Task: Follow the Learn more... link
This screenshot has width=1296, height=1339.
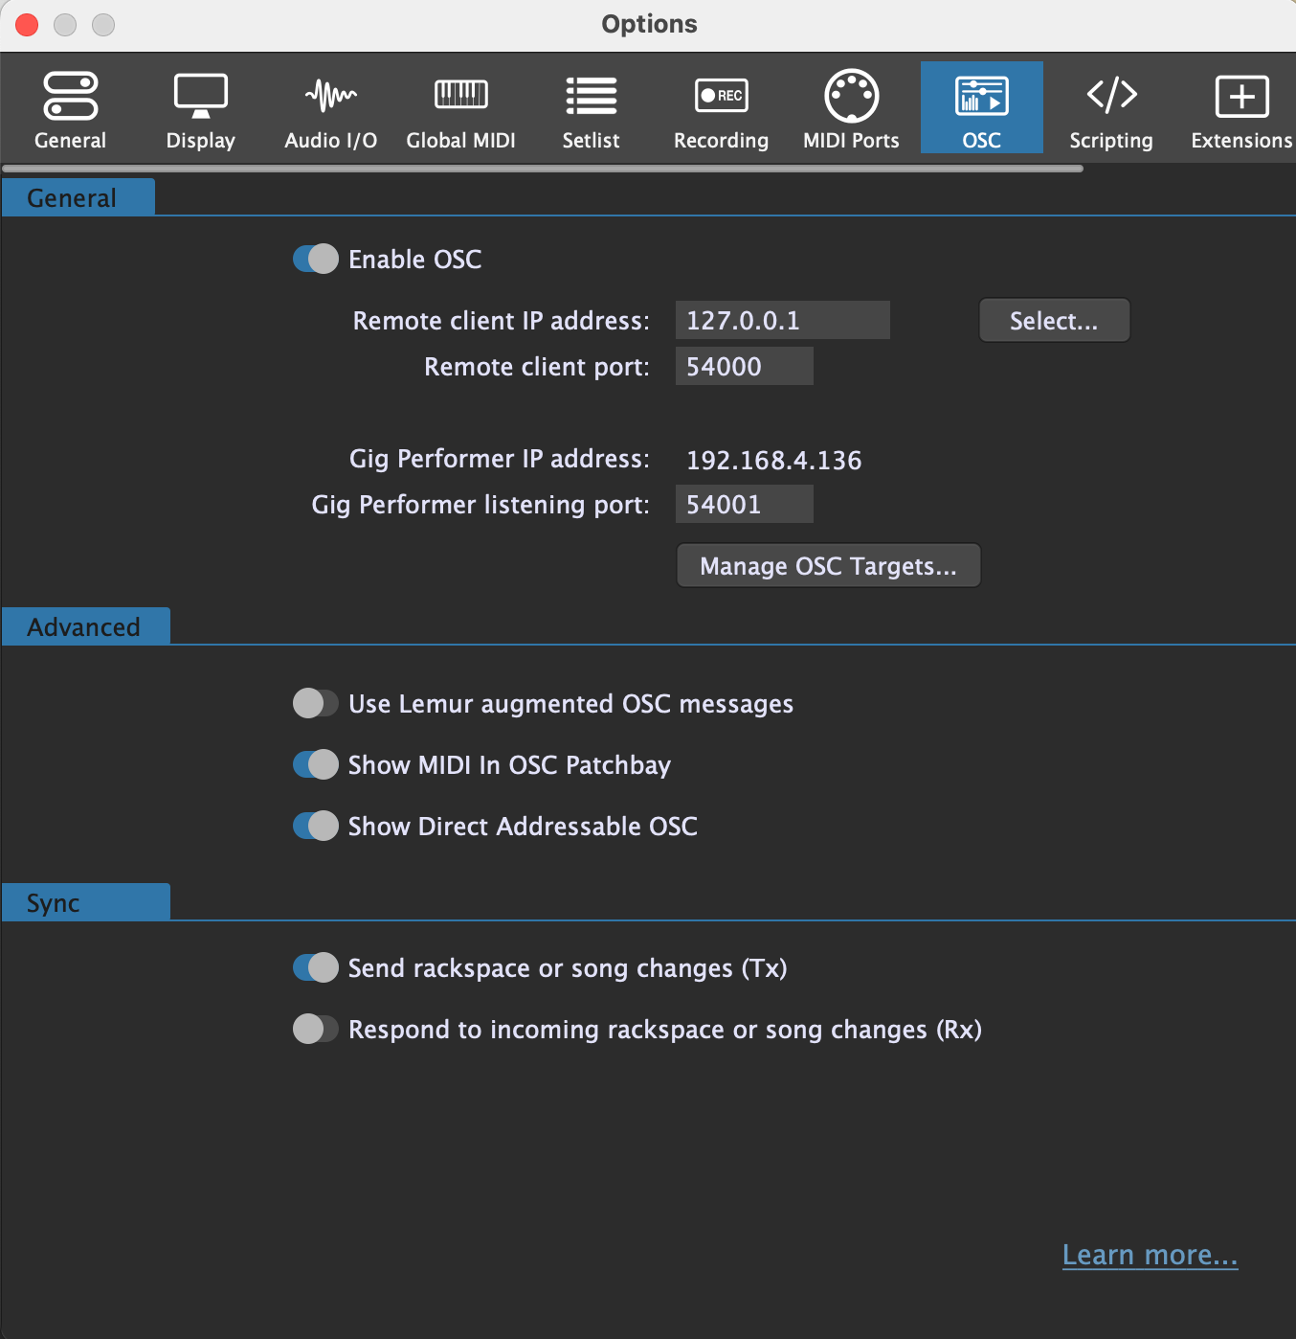Action: click(1150, 1255)
